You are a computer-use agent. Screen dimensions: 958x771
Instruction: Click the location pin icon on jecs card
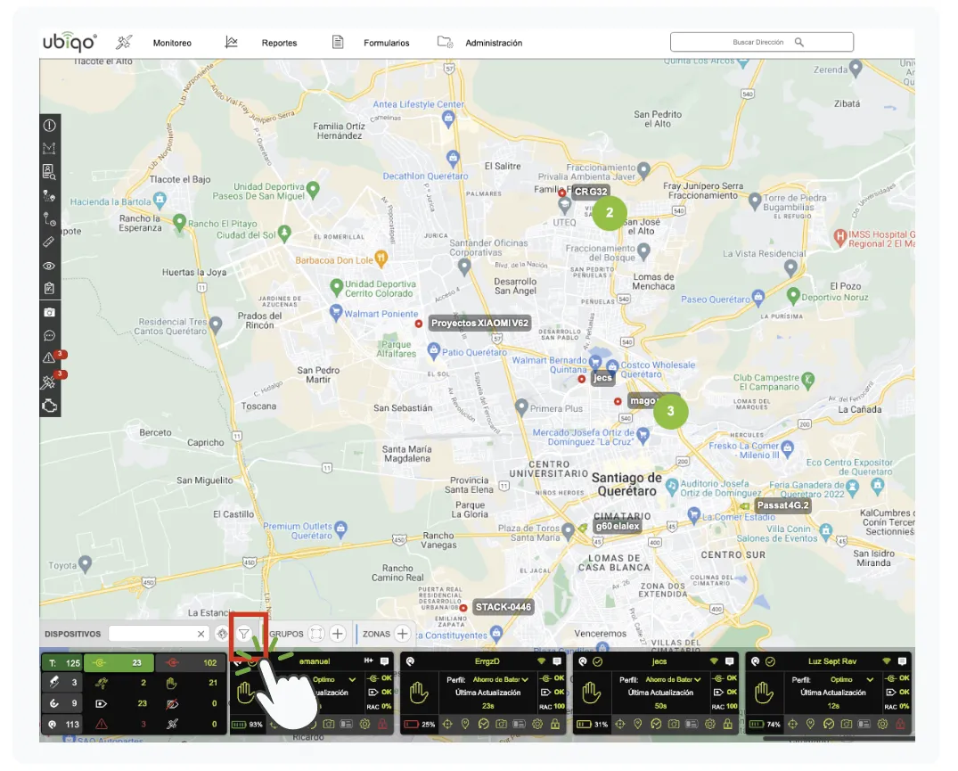click(x=638, y=724)
